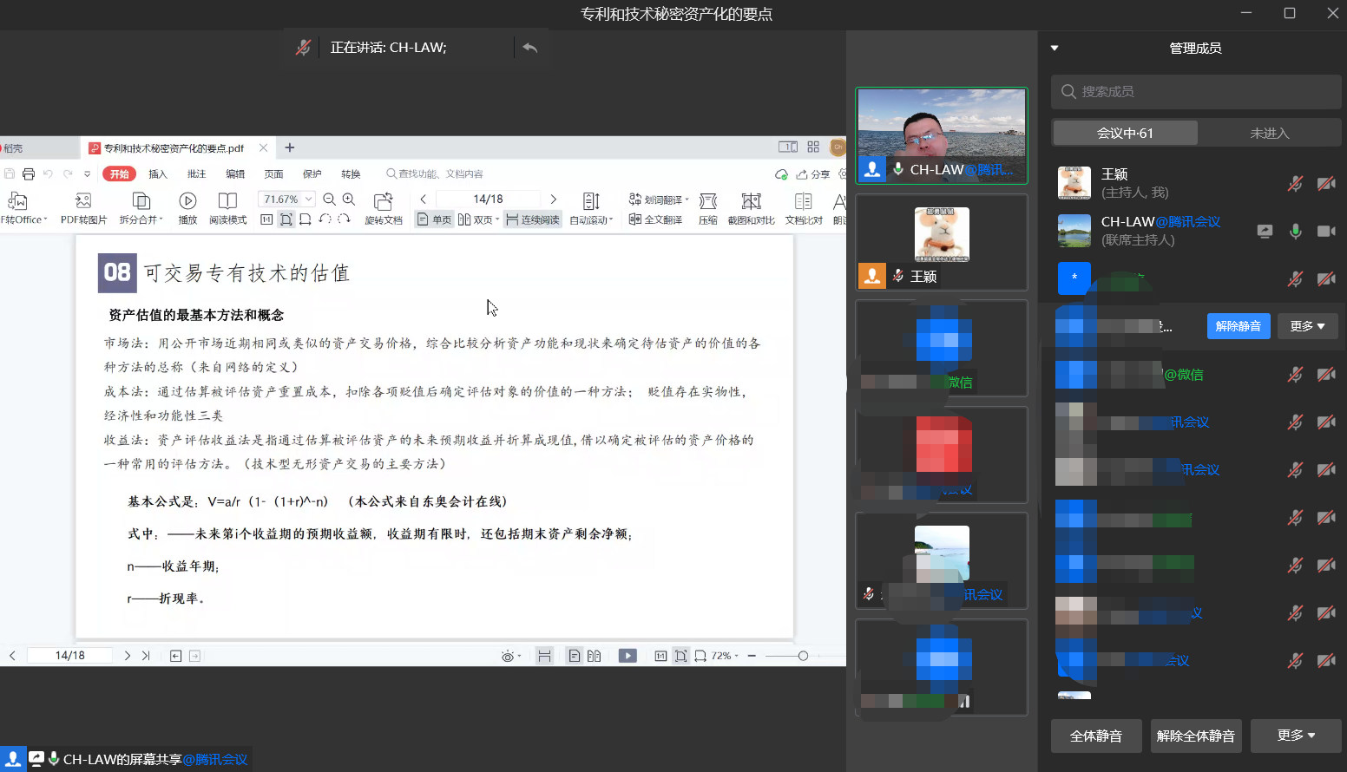
Task: Rotate page clockwise
Action: pyautogui.click(x=344, y=219)
